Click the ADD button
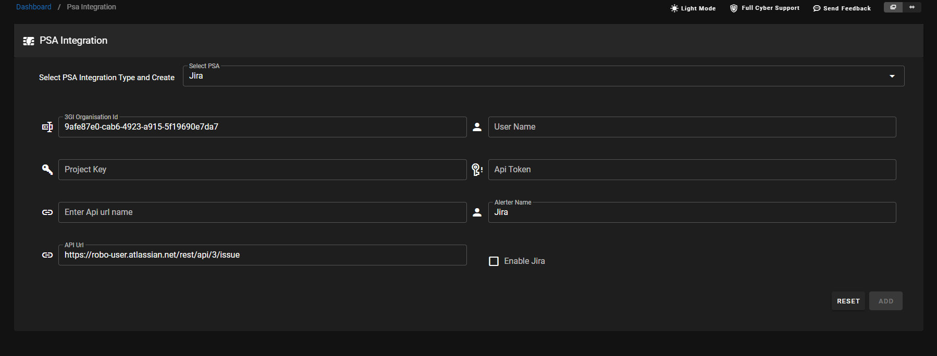The image size is (937, 356). [x=886, y=301]
